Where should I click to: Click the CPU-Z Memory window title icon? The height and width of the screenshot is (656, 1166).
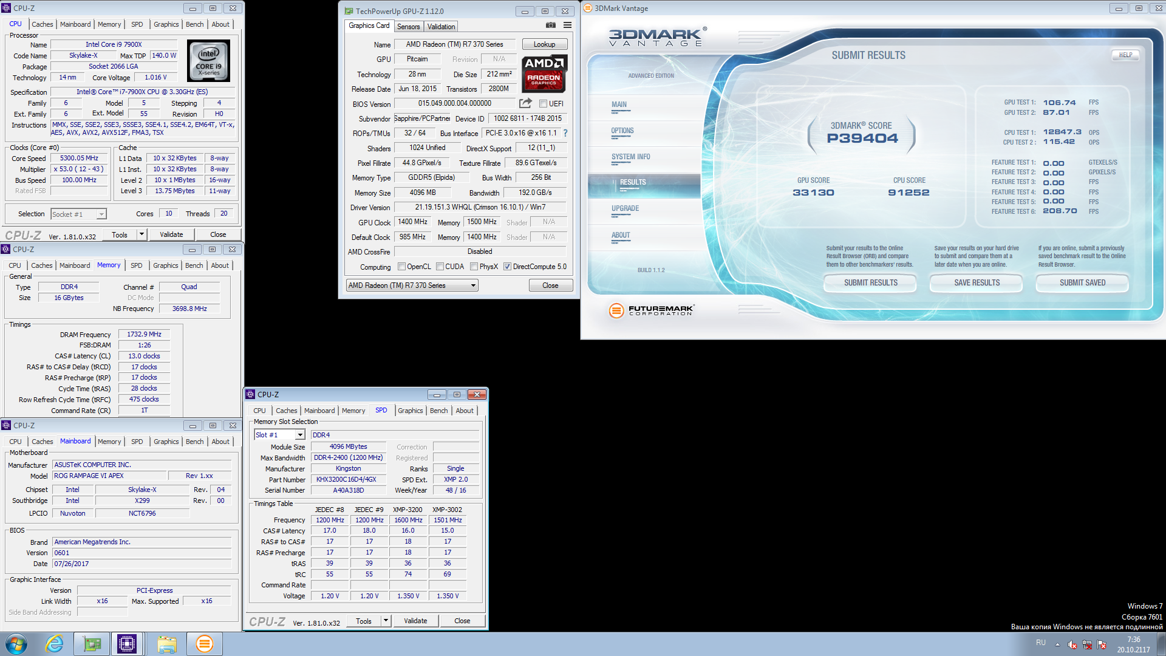coord(5,249)
